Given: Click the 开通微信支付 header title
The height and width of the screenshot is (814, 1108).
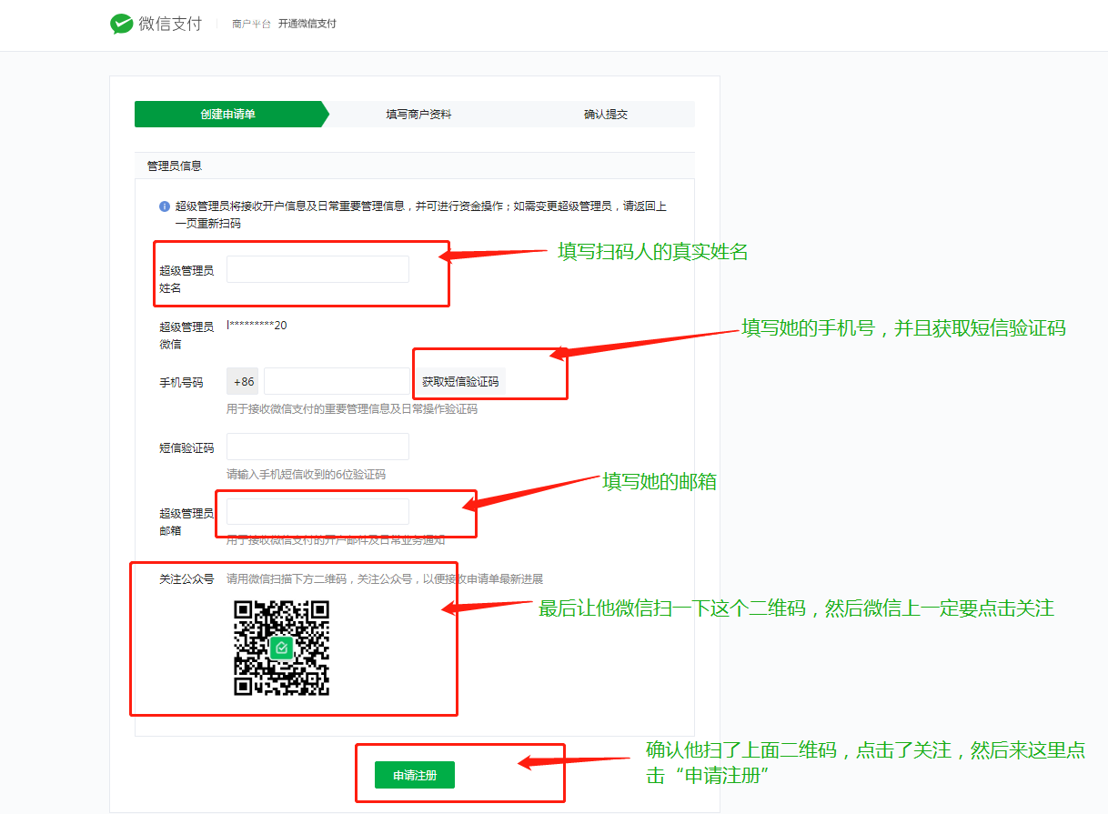Looking at the screenshot, I should pos(307,24).
